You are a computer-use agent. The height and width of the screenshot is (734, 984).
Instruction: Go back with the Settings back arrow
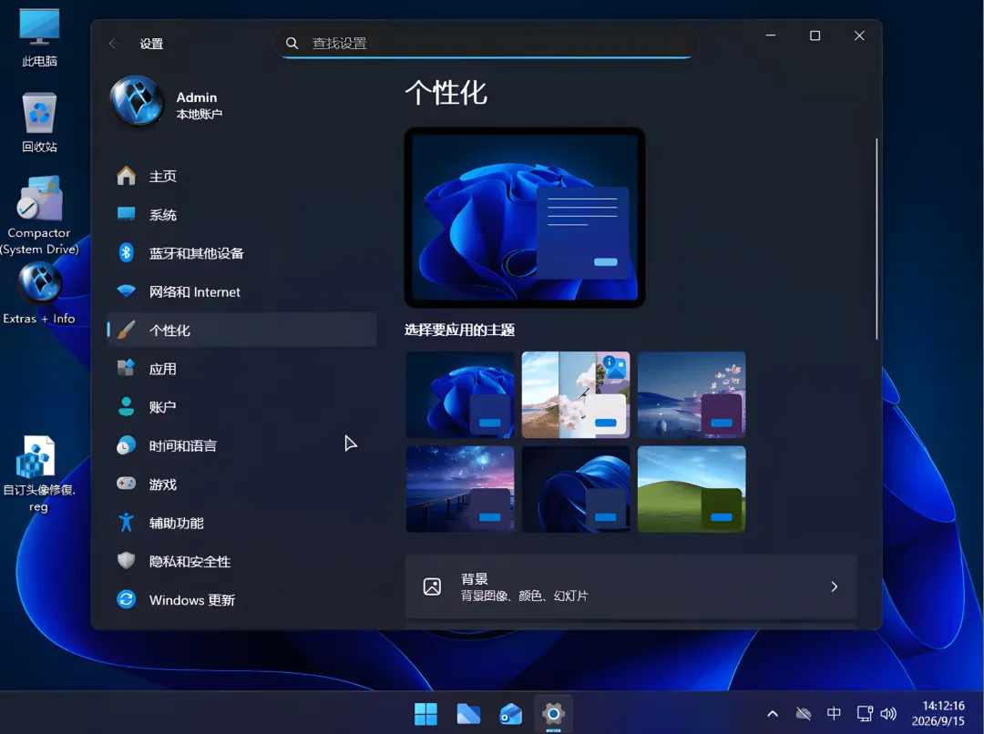[114, 44]
